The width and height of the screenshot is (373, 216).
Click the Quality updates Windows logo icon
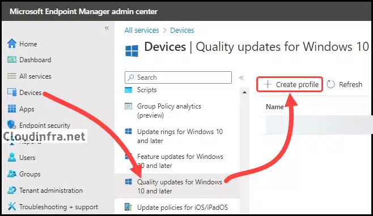129,182
